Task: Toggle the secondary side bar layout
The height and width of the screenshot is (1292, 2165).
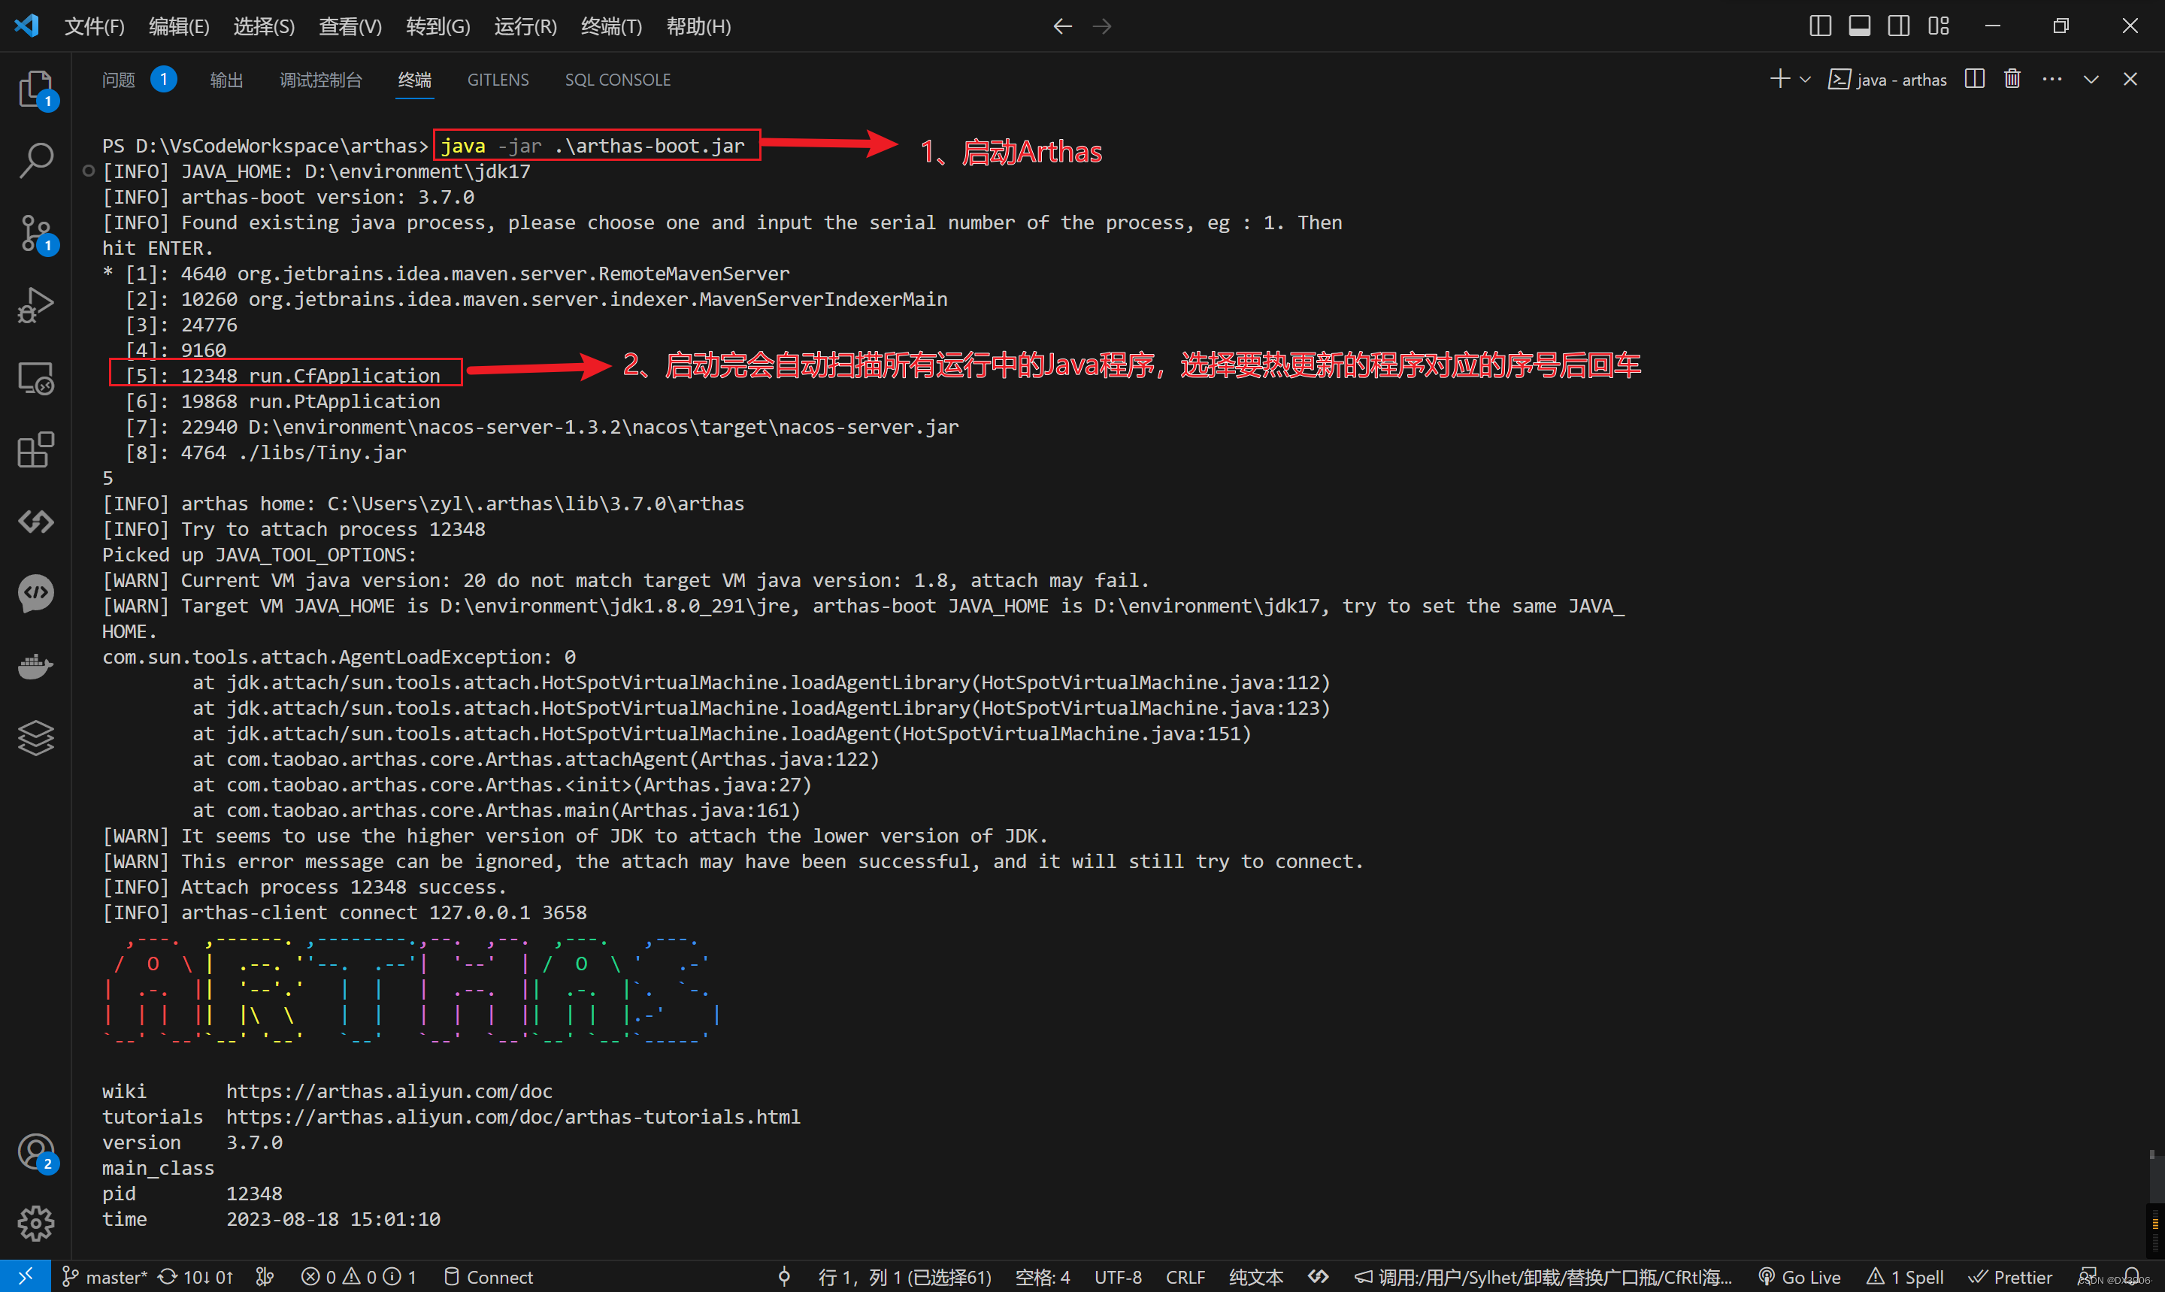Action: 1899,26
